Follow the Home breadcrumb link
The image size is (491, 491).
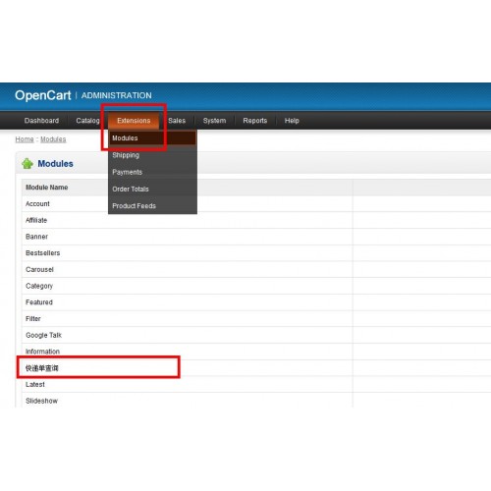click(25, 139)
